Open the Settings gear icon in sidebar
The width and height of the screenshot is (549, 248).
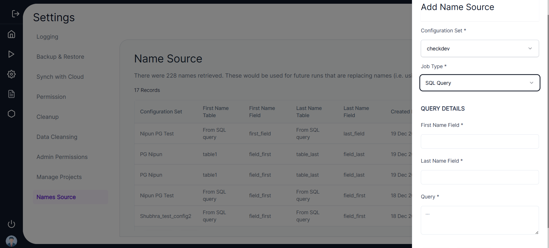(x=11, y=74)
